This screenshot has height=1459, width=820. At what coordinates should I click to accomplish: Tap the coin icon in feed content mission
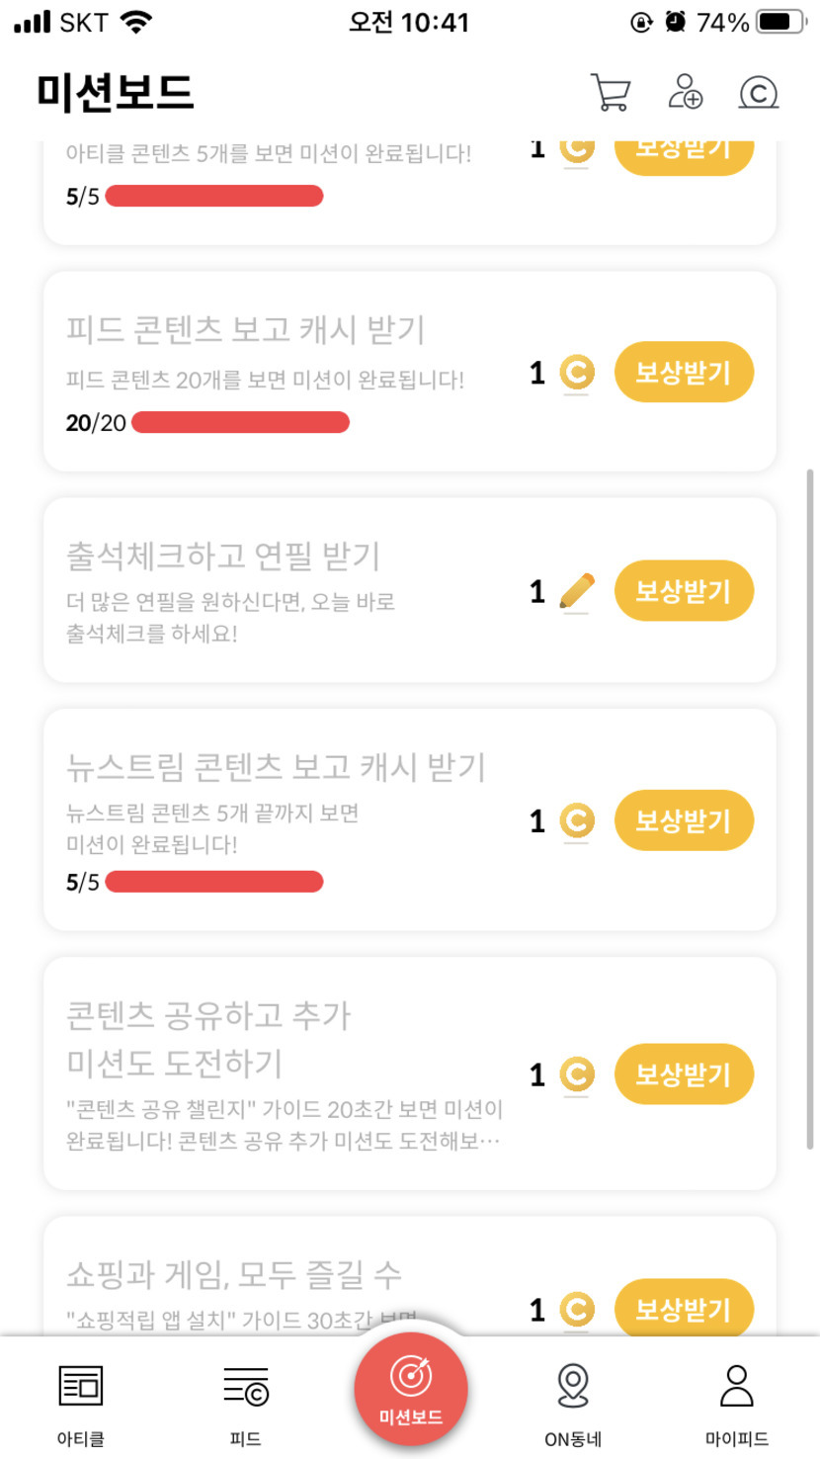(577, 373)
